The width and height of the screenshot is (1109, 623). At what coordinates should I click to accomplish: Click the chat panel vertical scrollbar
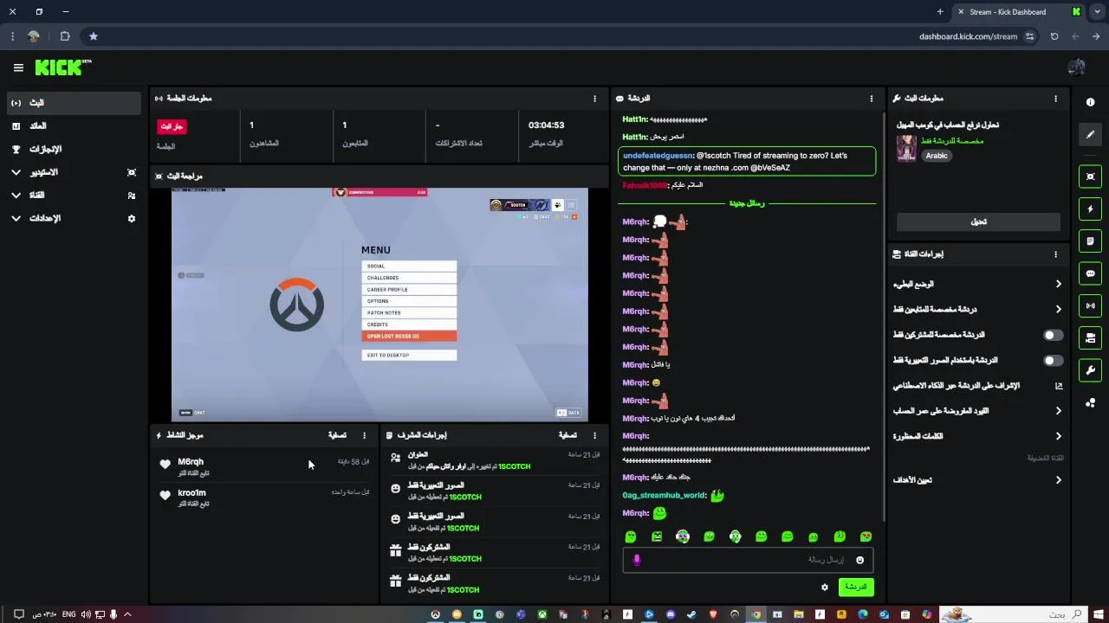coord(883,316)
